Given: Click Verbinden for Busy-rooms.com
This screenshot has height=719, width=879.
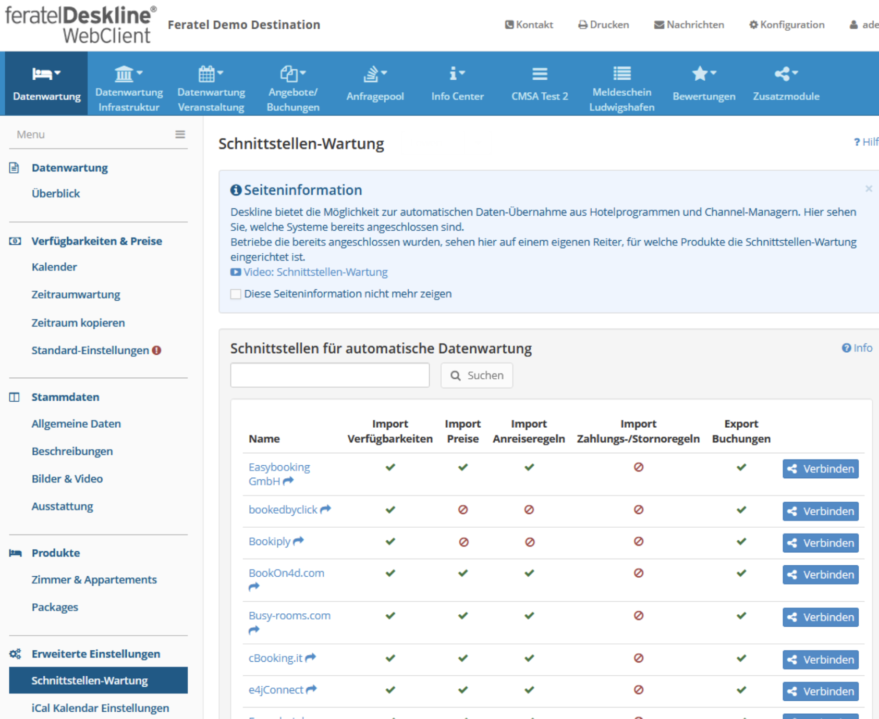Looking at the screenshot, I should click(820, 617).
